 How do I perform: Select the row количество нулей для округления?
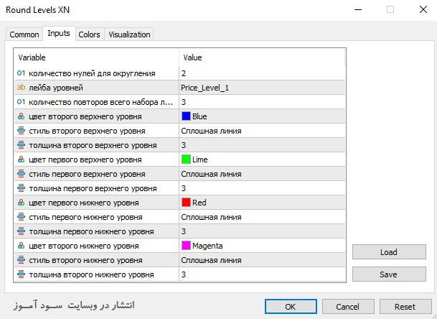coord(179,73)
